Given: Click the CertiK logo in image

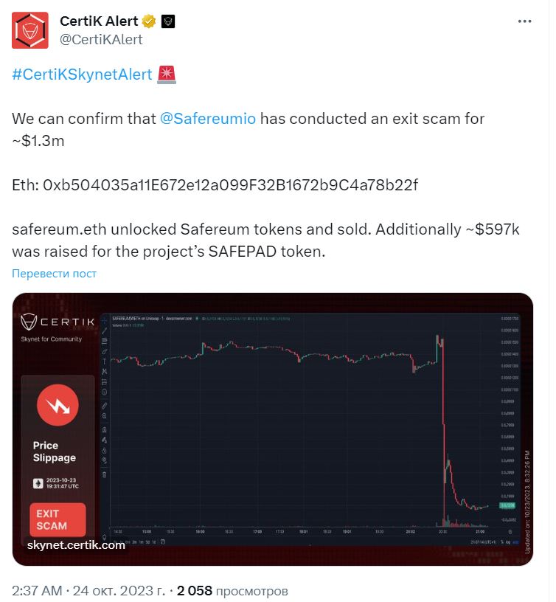Looking at the screenshot, I should (x=58, y=322).
